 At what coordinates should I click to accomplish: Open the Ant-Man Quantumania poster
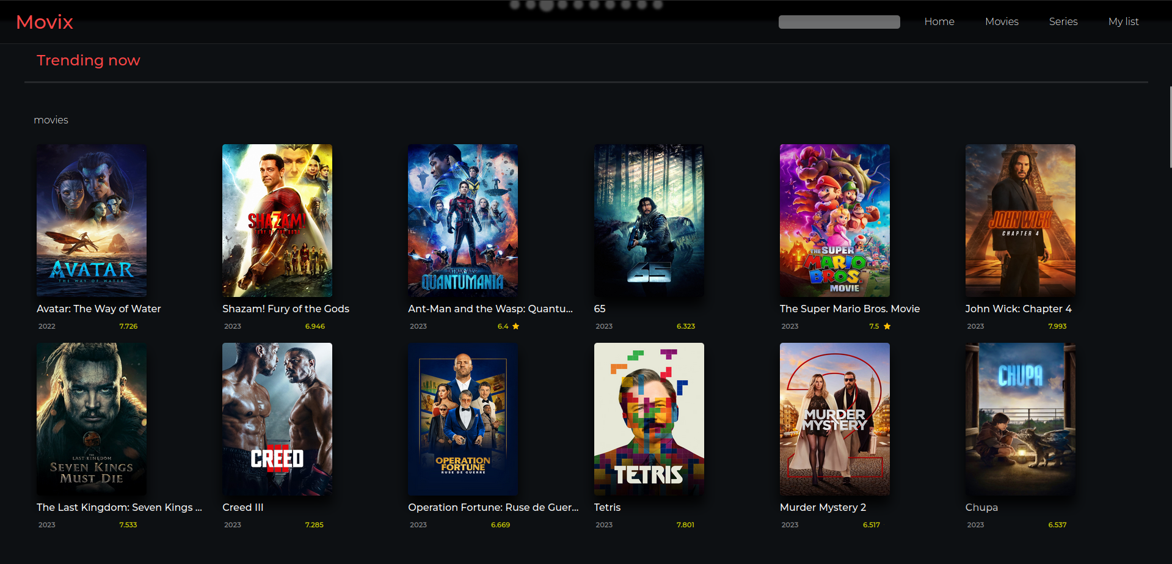pyautogui.click(x=463, y=221)
